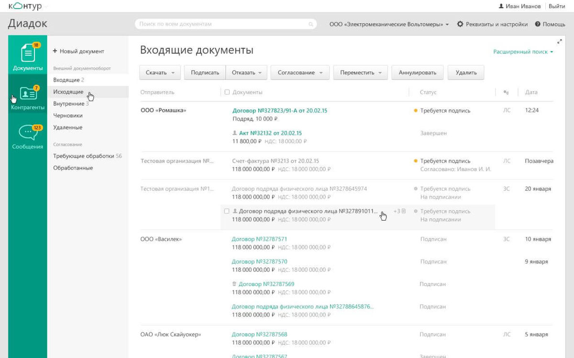Click the Удалить button
This screenshot has width=574, height=358.
tap(466, 73)
